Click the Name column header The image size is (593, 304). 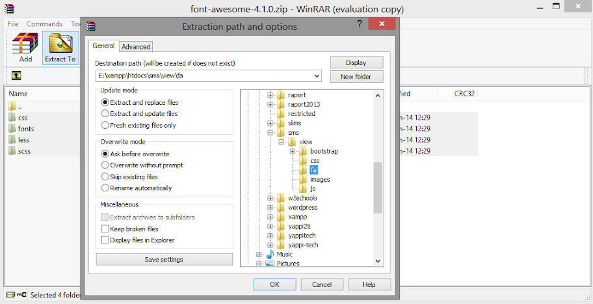18,94
